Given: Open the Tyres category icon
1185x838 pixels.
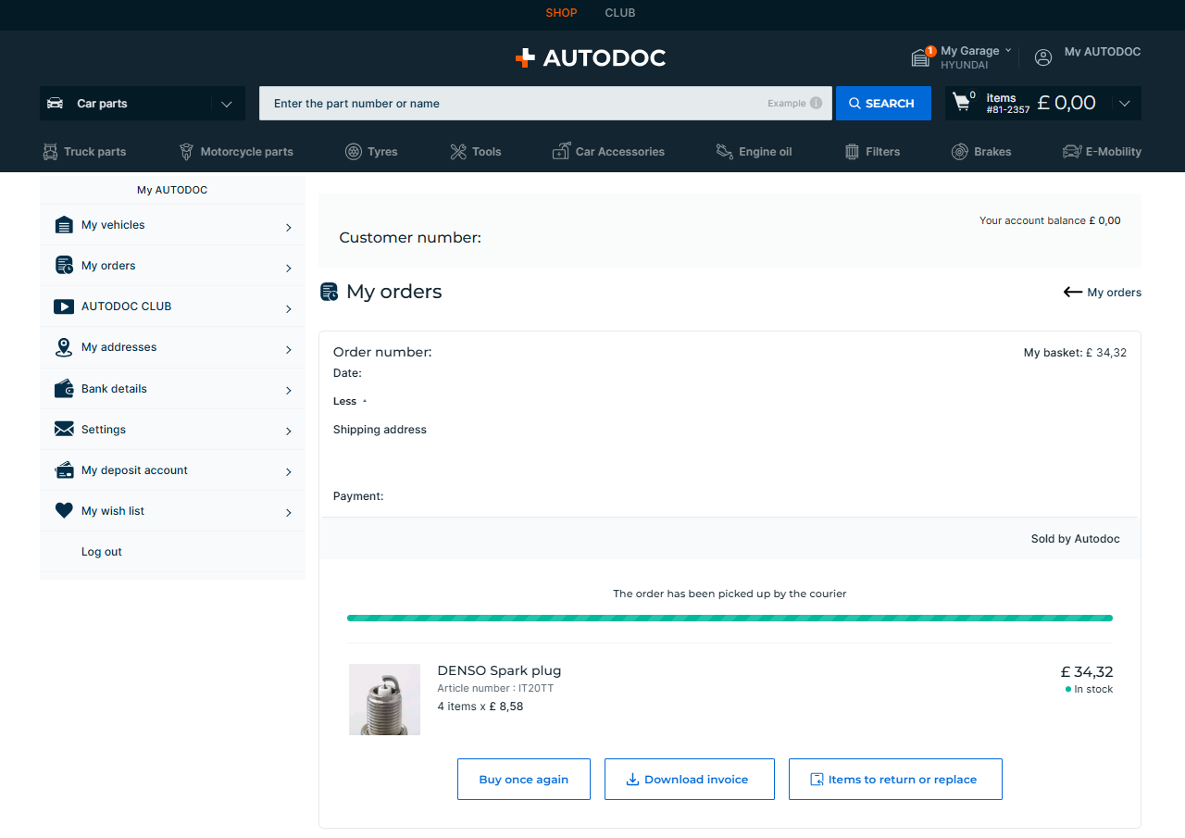Looking at the screenshot, I should click(x=354, y=152).
